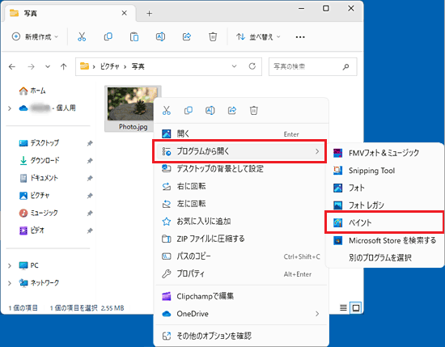
Task: Expand the OneDrive 個人用 tree node
Action: 10,108
